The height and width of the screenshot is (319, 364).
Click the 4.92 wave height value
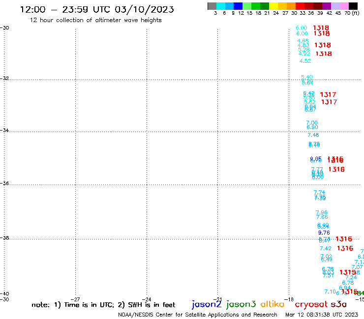[x=304, y=53]
